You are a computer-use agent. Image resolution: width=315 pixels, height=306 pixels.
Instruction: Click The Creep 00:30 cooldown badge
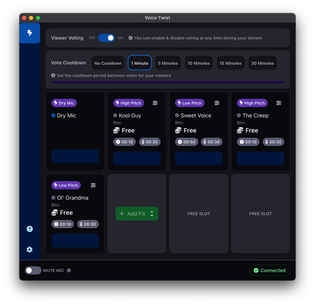coord(273,142)
